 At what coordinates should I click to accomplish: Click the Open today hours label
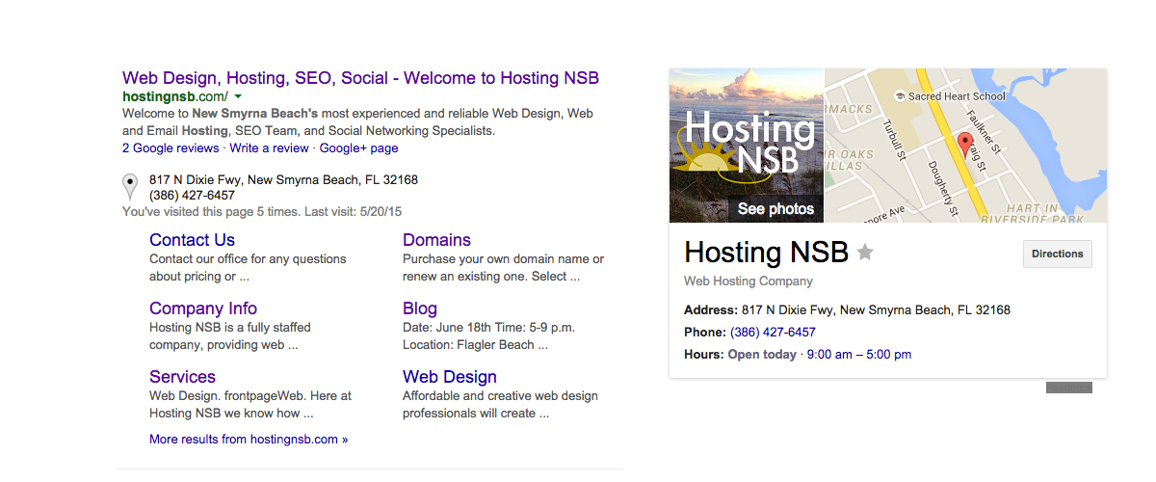[x=763, y=355]
